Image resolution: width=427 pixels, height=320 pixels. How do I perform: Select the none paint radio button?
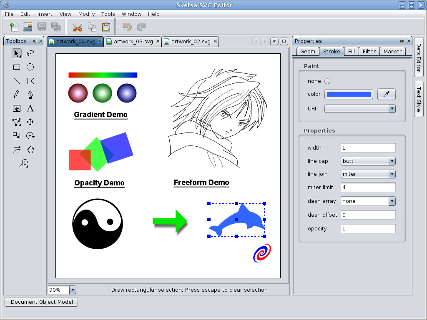(327, 81)
